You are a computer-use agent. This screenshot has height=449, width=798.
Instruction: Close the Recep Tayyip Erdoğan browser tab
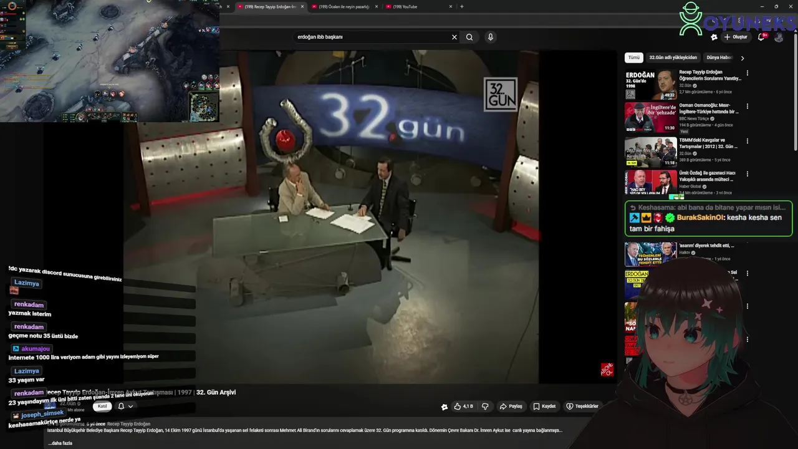[x=302, y=7]
